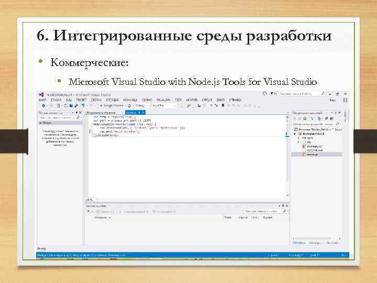Click the toolbox search magnifier icon

coord(78,118)
